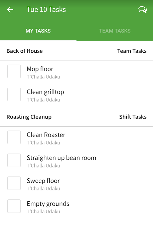Screen dimensions: 153x228
Task: Click the Back of House section header
Action: 25,51
